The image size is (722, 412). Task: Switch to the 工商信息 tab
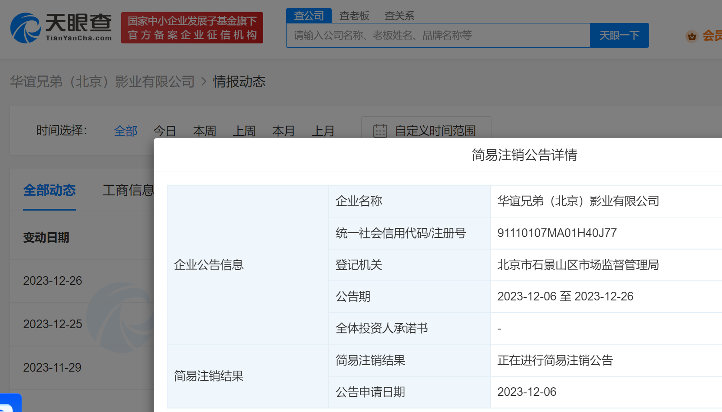(128, 190)
